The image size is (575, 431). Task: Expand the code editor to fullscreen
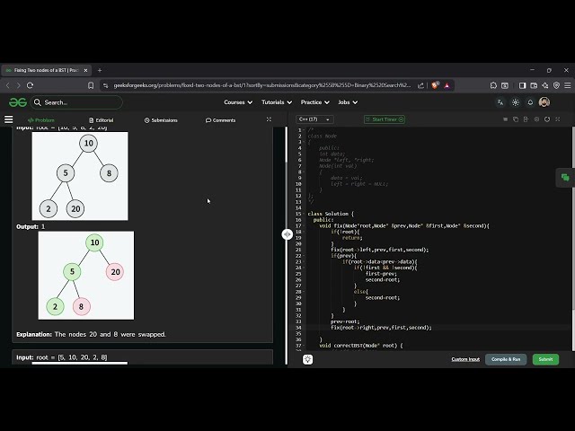click(557, 119)
